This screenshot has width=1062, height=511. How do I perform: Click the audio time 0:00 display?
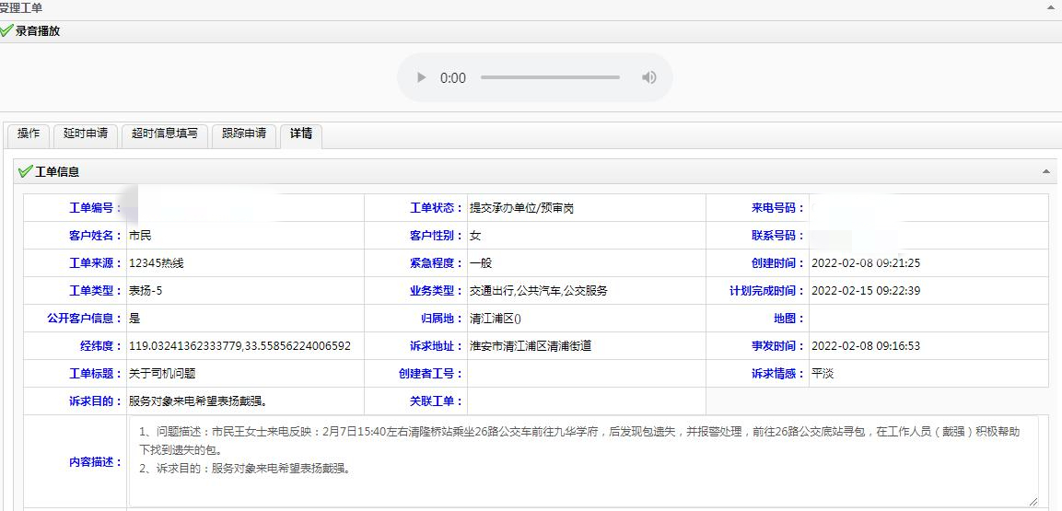pos(453,78)
